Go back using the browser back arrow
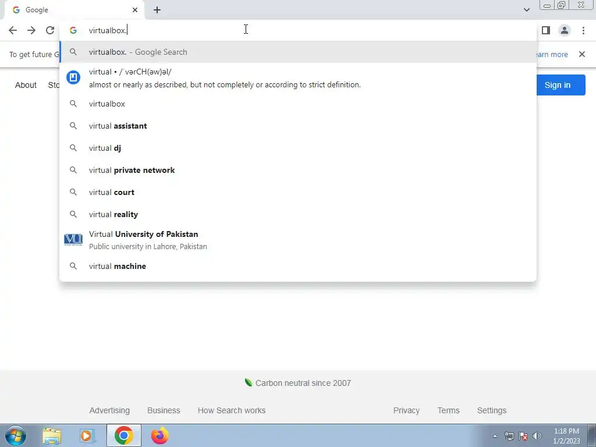 [13, 30]
